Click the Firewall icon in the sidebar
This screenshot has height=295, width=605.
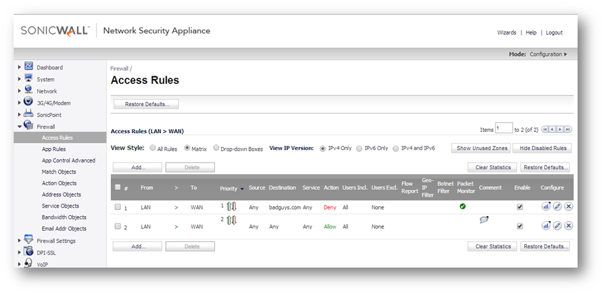pyautogui.click(x=29, y=126)
